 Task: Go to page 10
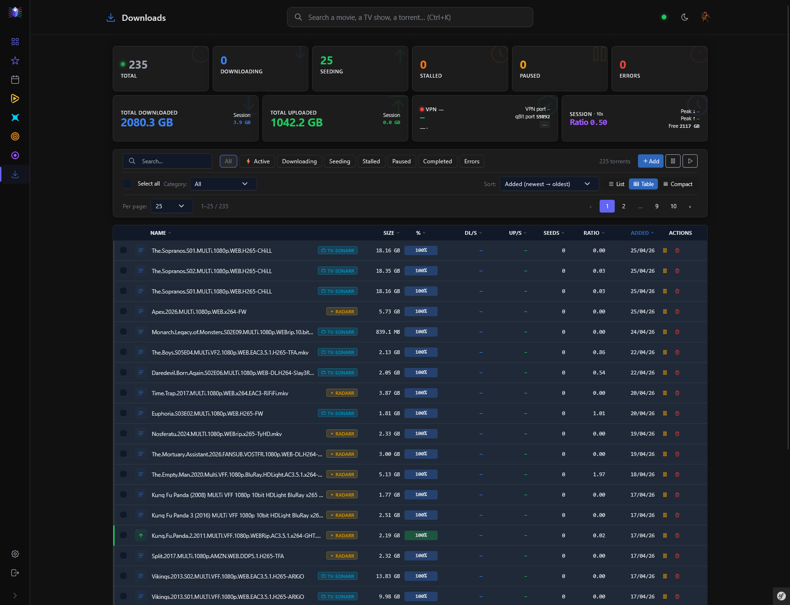(673, 206)
